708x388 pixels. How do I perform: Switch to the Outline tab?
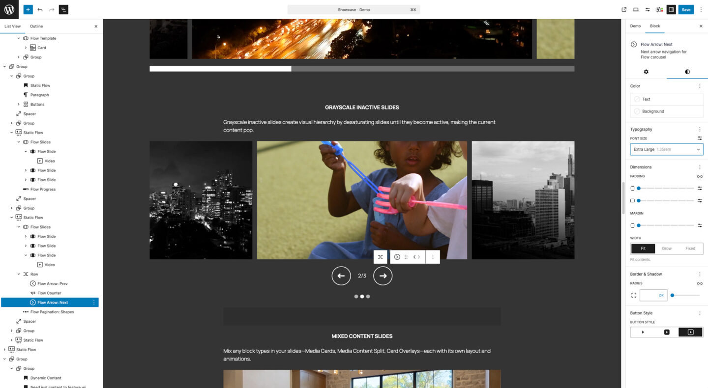pos(36,26)
